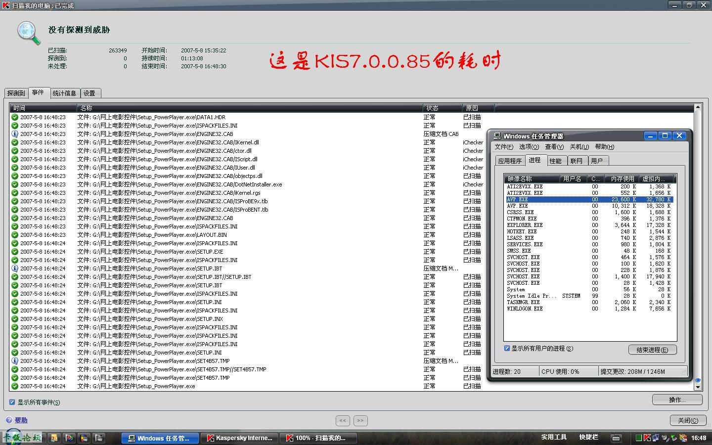Sort events by the Status (状态) column header

pyautogui.click(x=442, y=108)
